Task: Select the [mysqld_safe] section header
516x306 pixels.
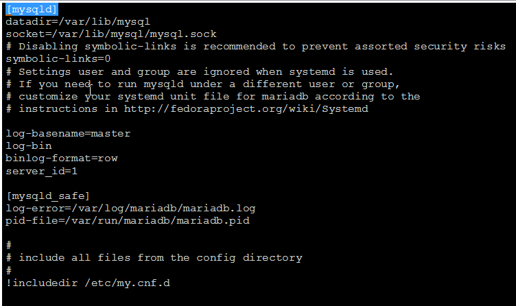Action: coord(47,196)
